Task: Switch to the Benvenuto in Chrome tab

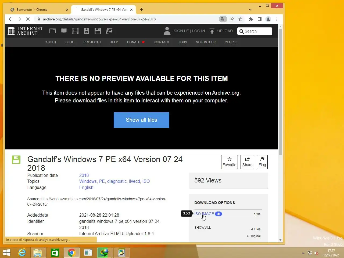Action: click(x=39, y=10)
